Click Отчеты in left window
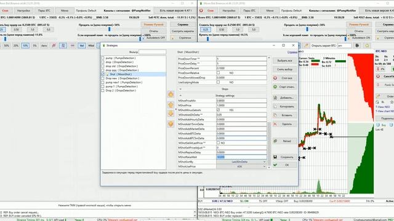The width and height of the screenshot is (394, 221). click(x=153, y=31)
